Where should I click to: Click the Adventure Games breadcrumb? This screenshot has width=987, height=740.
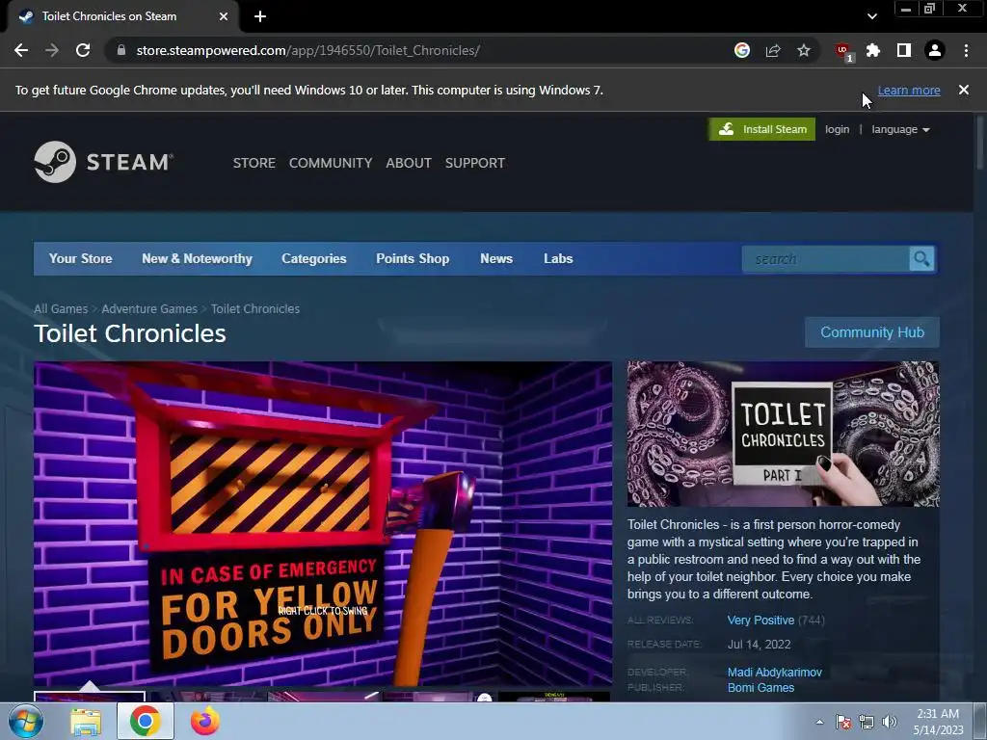(x=149, y=309)
